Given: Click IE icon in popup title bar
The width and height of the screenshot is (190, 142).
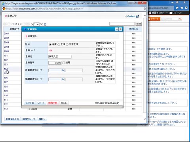Looking at the screenshot, I should pos(3,3).
